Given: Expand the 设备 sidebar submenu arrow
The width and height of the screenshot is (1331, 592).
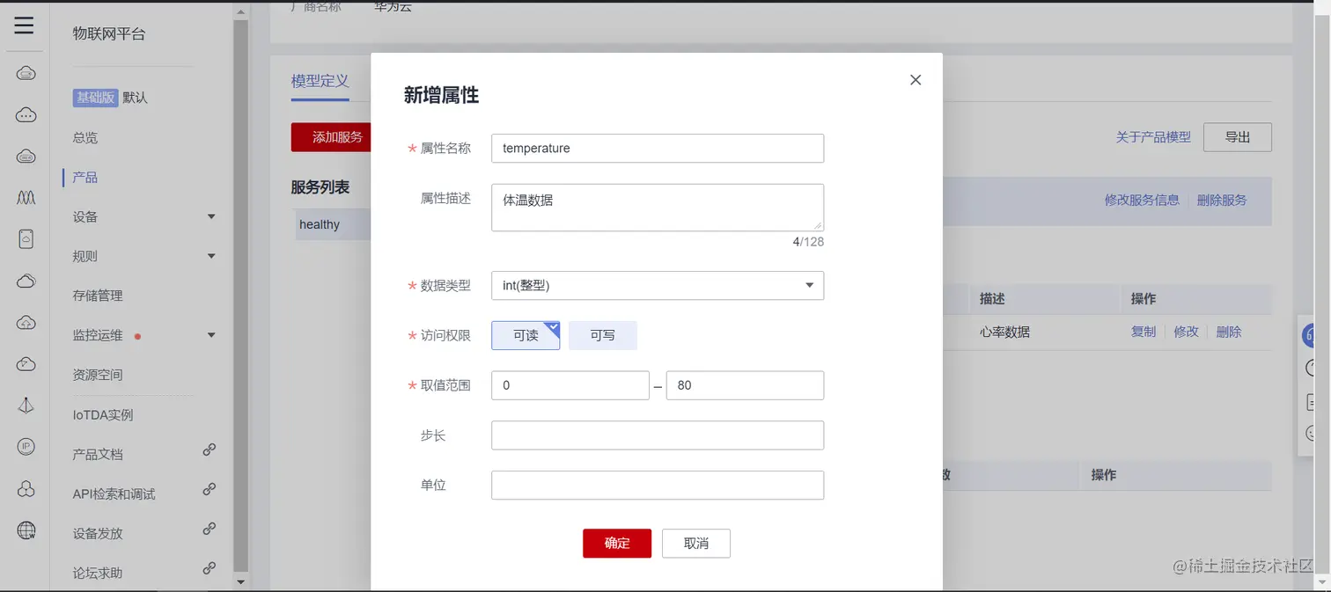Looking at the screenshot, I should tap(211, 216).
